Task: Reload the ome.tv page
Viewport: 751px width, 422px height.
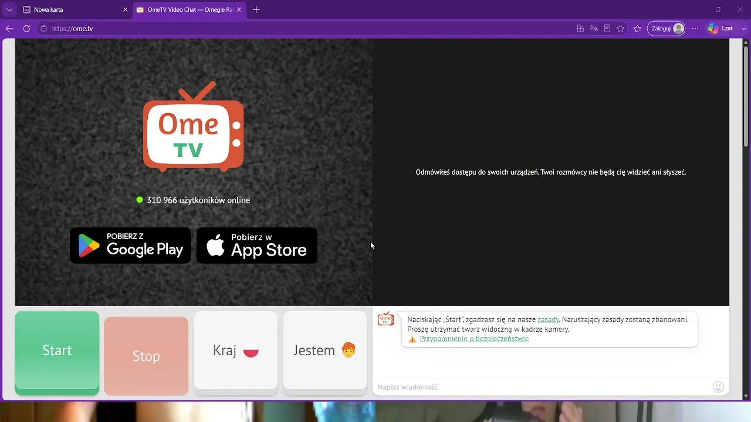Action: (26, 28)
